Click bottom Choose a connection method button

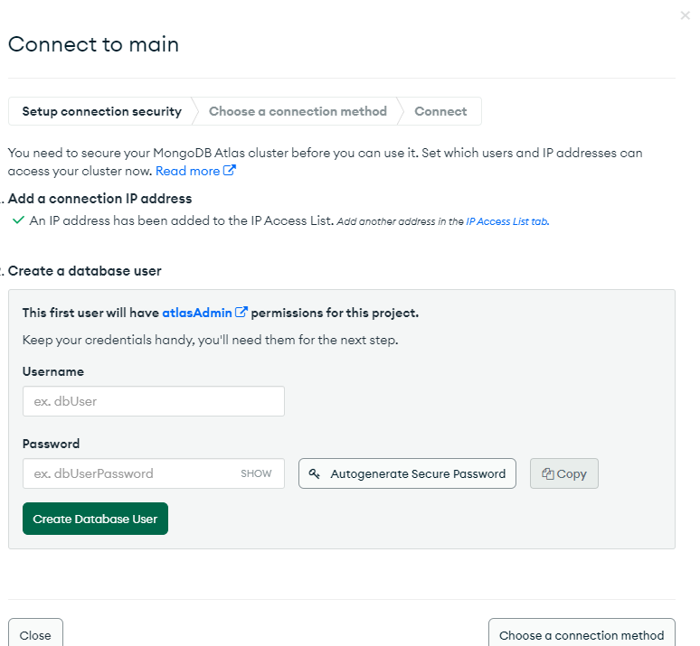[x=582, y=633]
